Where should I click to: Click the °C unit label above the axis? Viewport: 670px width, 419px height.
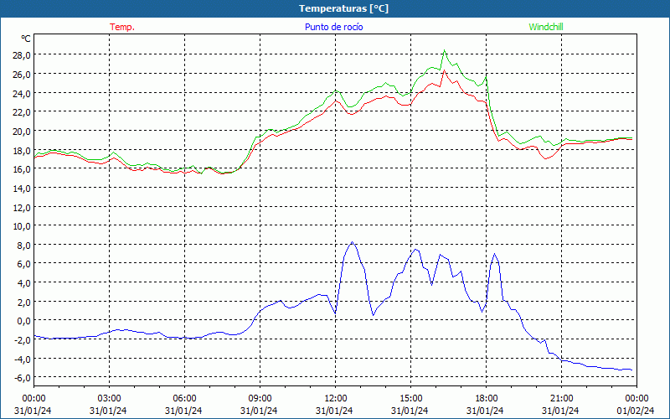(x=26, y=39)
